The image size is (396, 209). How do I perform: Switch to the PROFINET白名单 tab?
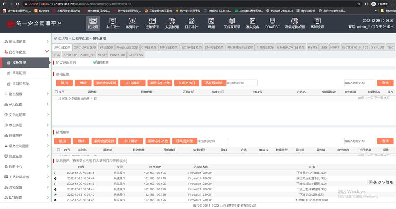[240, 48]
